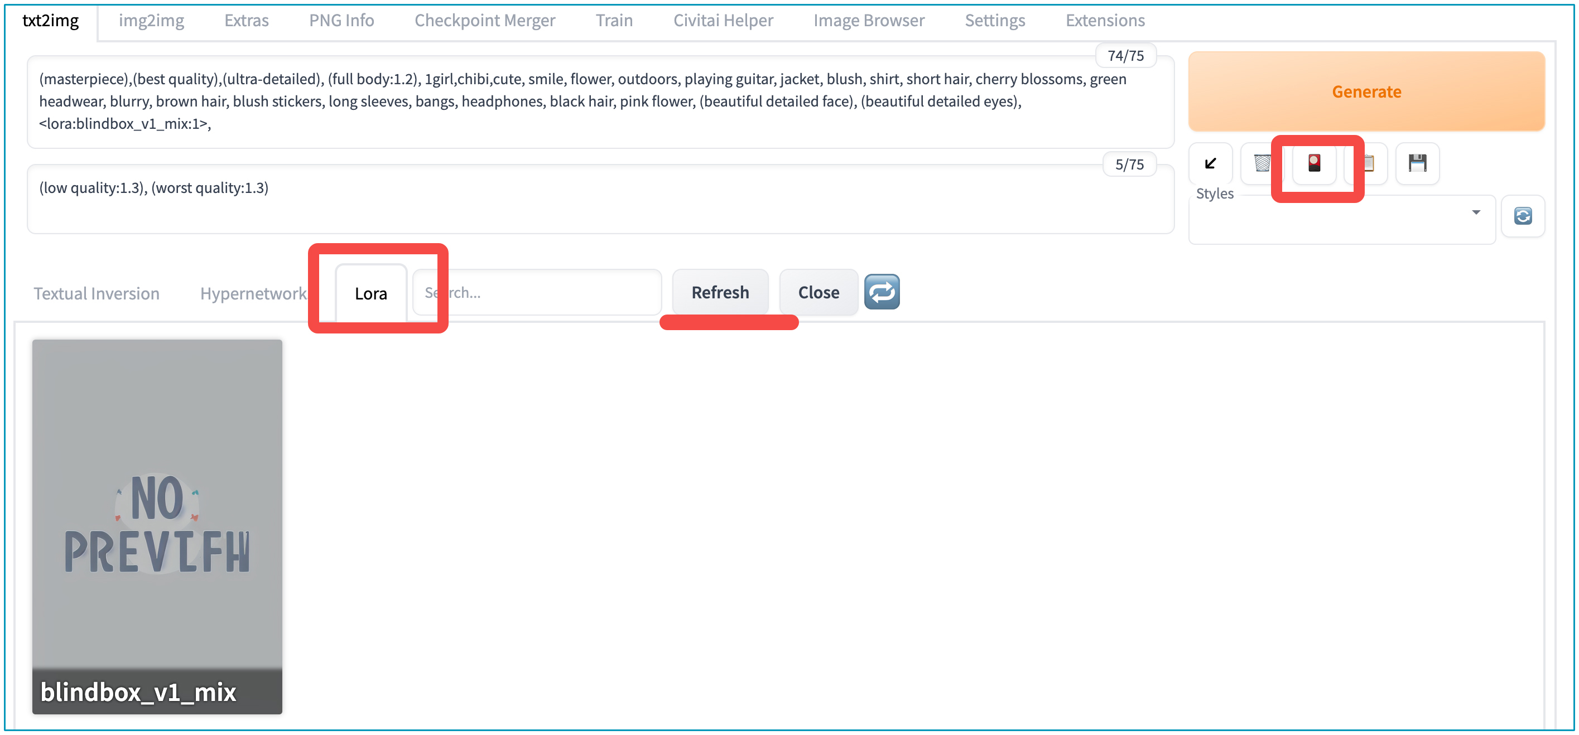Go to the Extensions tab
Image resolution: width=1579 pixels, height=735 pixels.
[x=1105, y=21]
